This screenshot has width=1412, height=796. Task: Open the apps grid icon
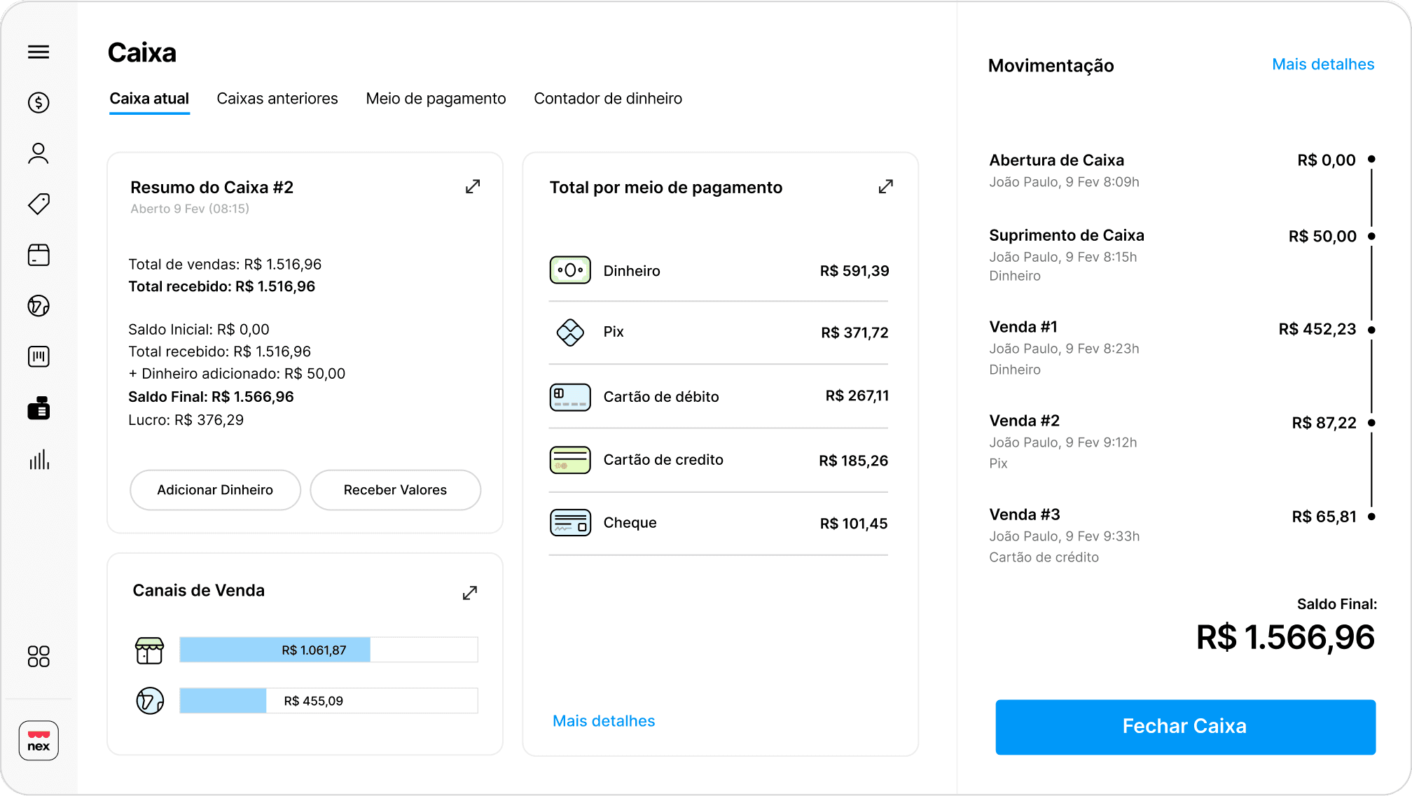pyautogui.click(x=39, y=656)
